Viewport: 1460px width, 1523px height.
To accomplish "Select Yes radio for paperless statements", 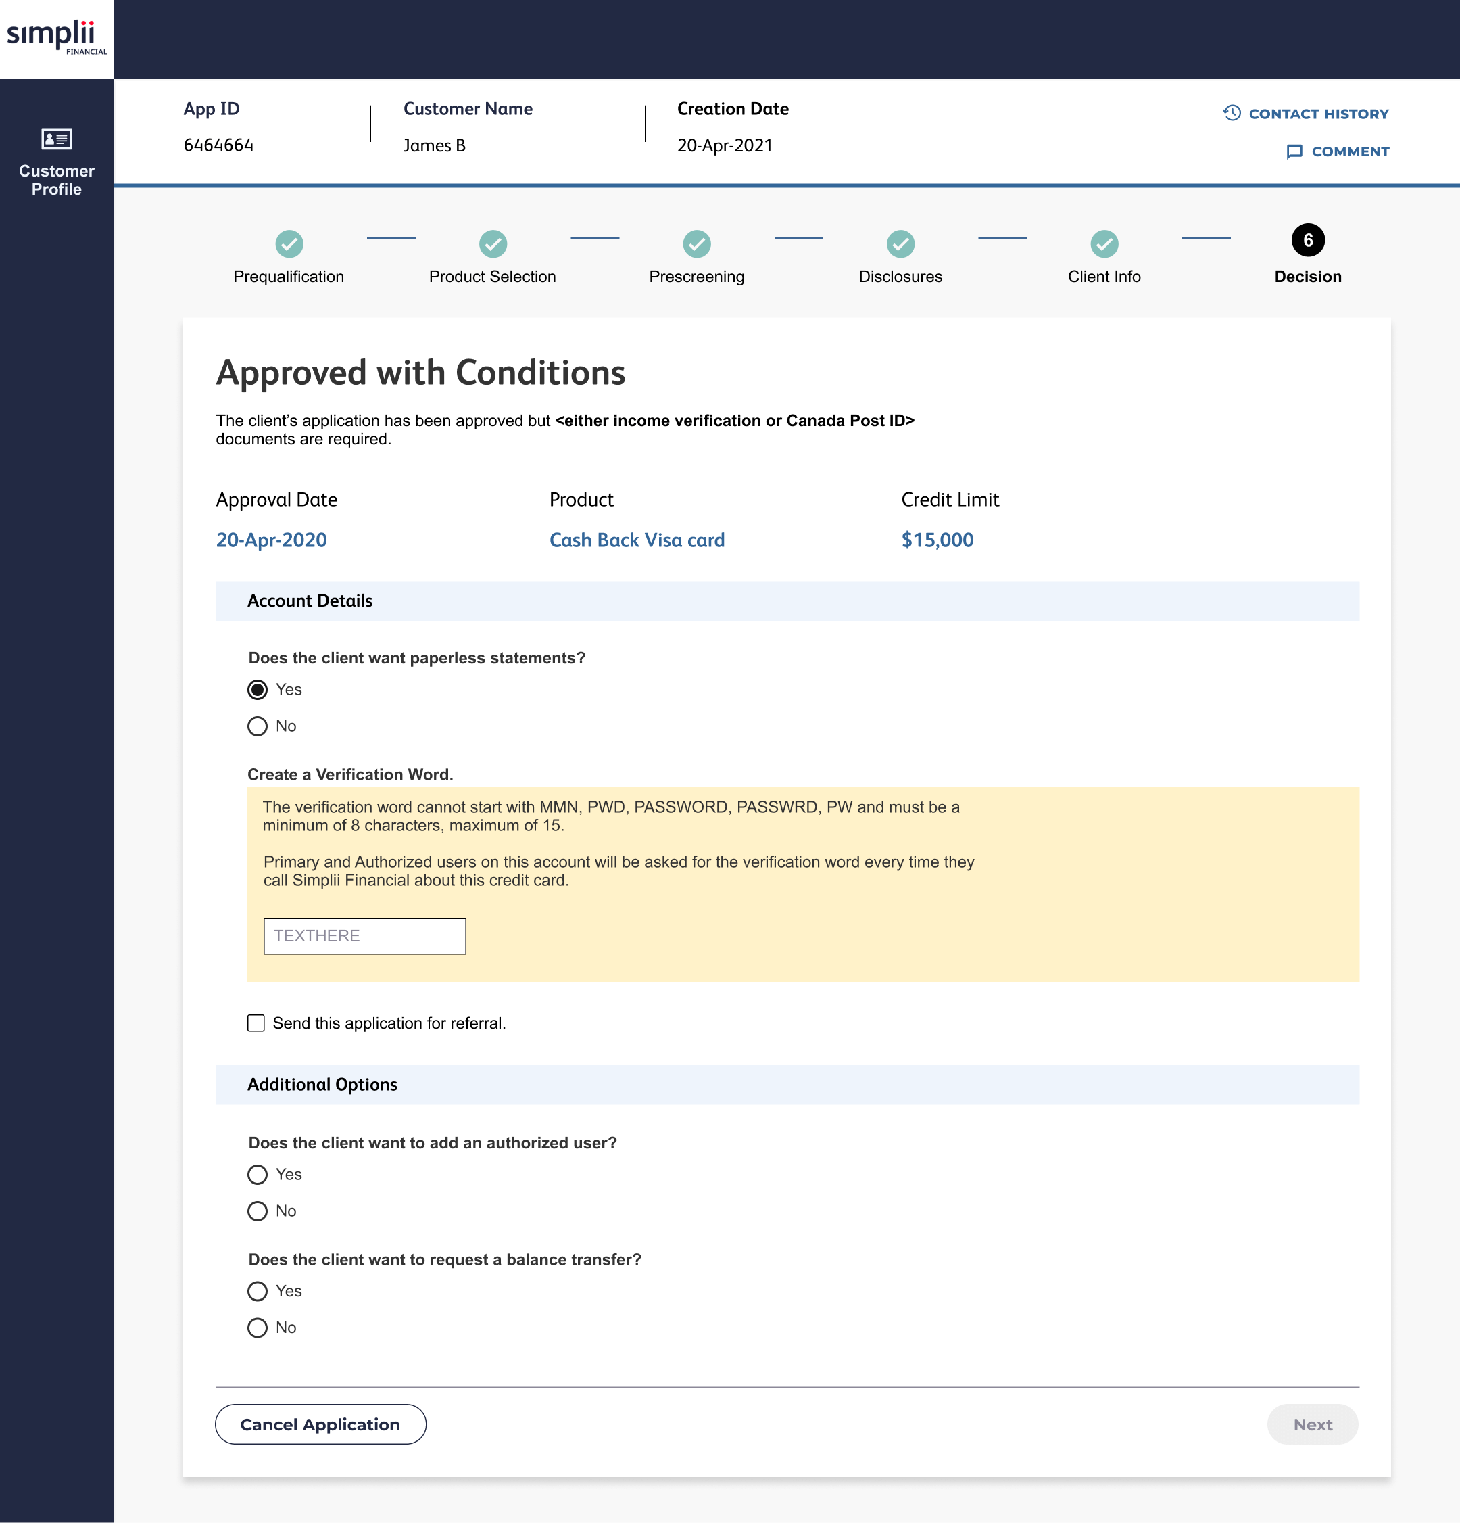I will 257,689.
